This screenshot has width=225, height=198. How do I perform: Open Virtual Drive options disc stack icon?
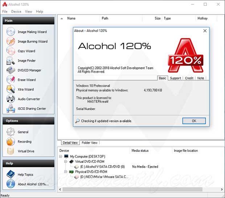(x=11, y=151)
